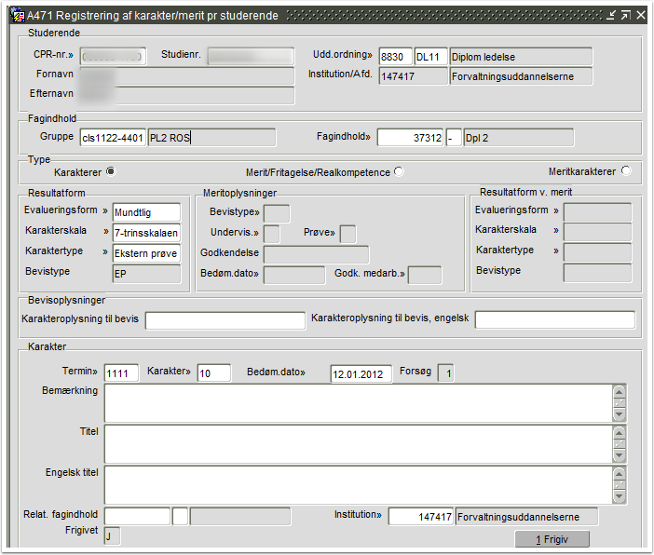Click the Fornavn field

tap(187, 76)
